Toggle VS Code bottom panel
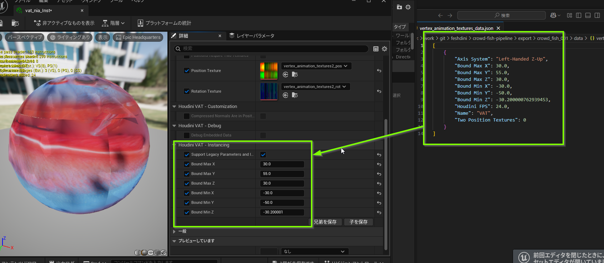The width and height of the screenshot is (604, 263). [x=588, y=15]
